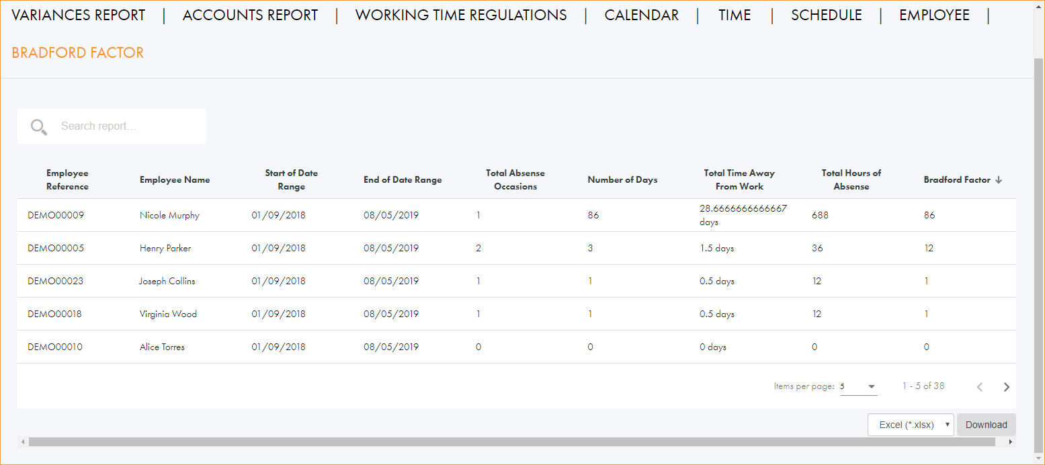The image size is (1045, 465).
Task: Click into the Search report field
Action: tap(128, 126)
